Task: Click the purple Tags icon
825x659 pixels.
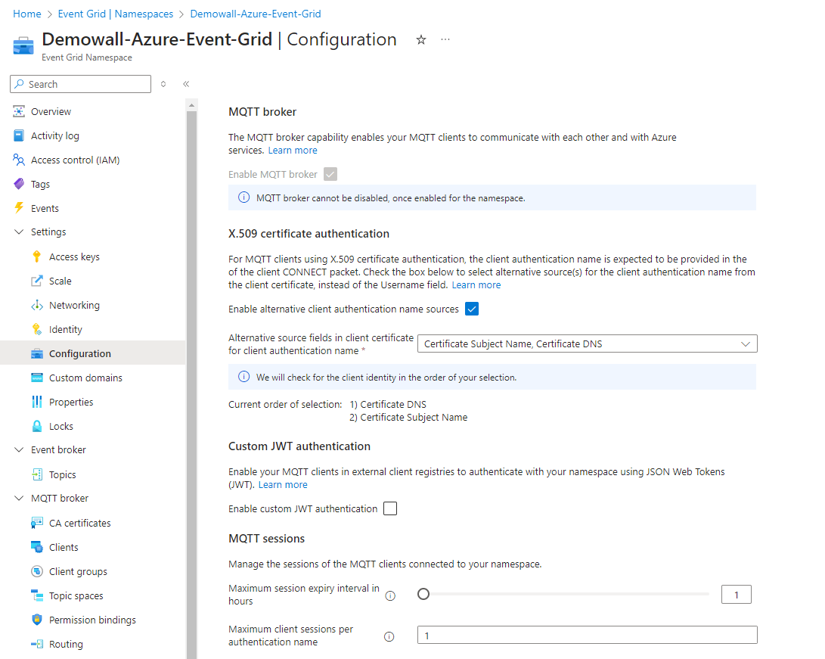Action: (19, 184)
